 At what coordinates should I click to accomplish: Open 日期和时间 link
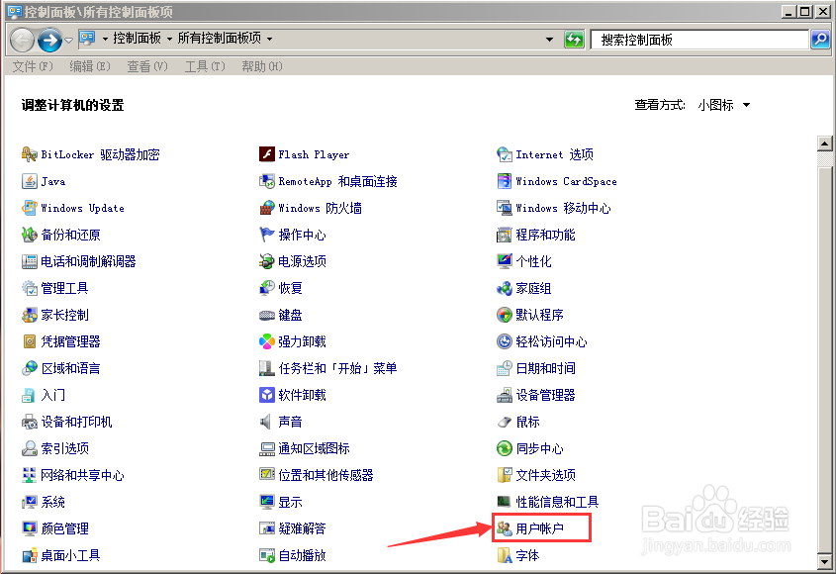(545, 368)
